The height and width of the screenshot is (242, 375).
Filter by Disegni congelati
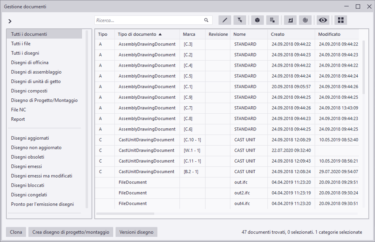click(x=44, y=195)
